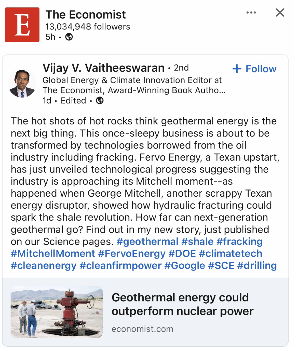Viewport: 297px width, 351px height.
Task: Open article "Geothermal energy could outperform nuclear power"
Action: (x=182, y=304)
